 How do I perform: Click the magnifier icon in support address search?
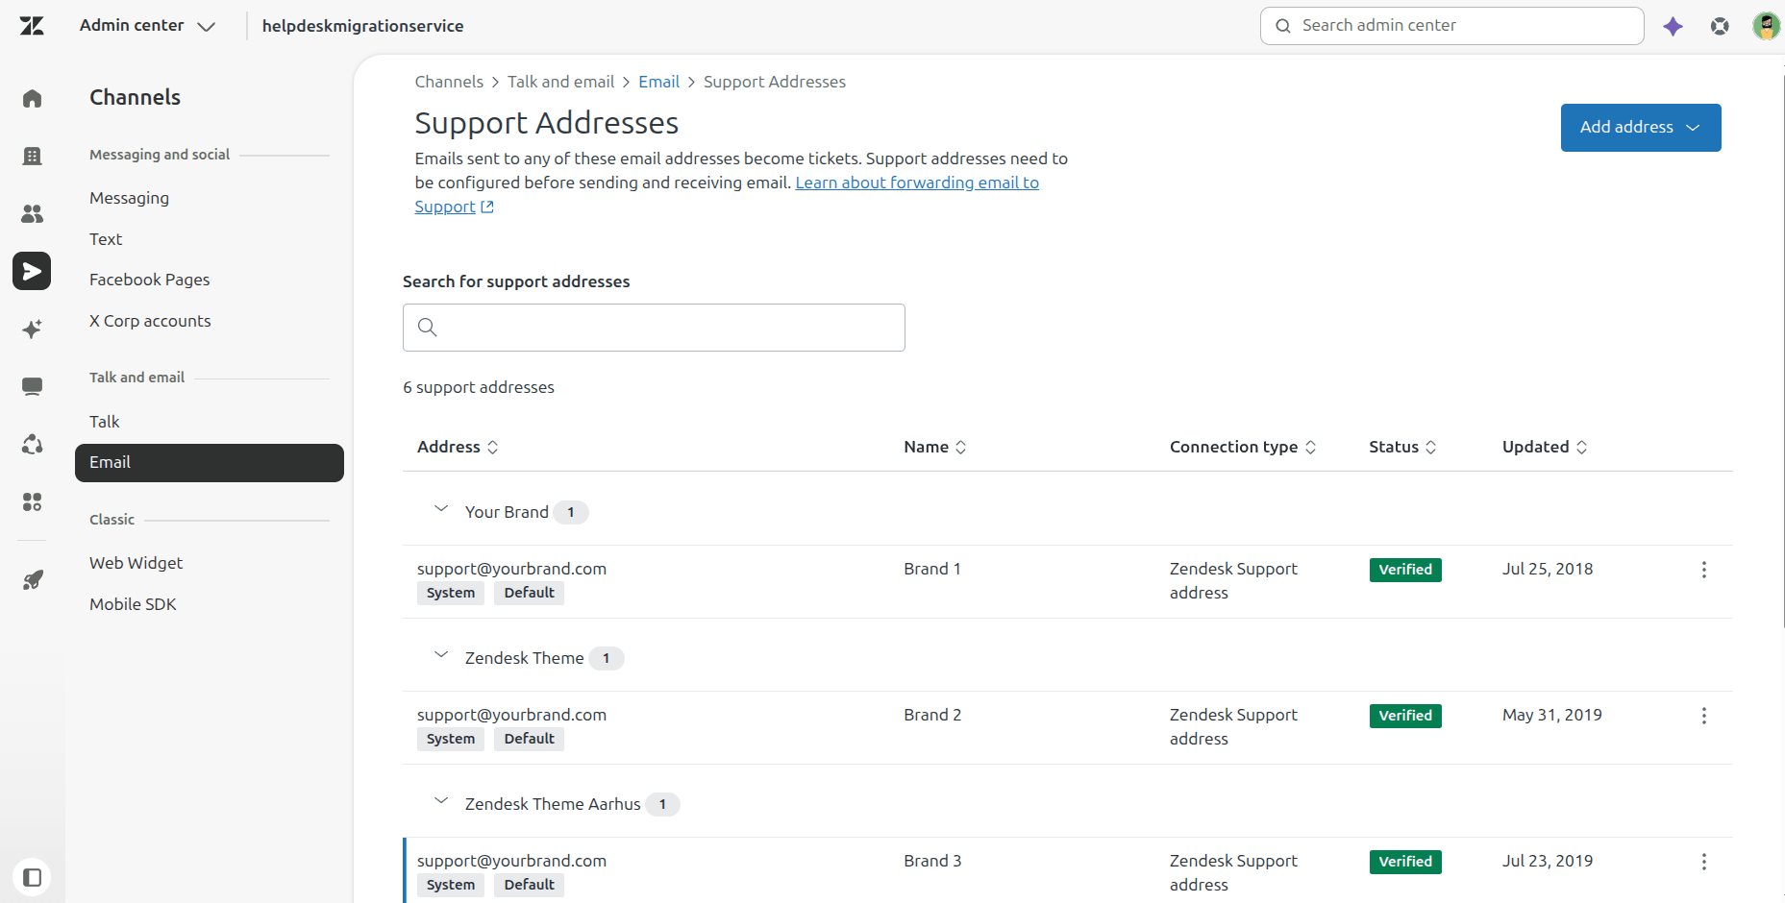pyautogui.click(x=428, y=328)
